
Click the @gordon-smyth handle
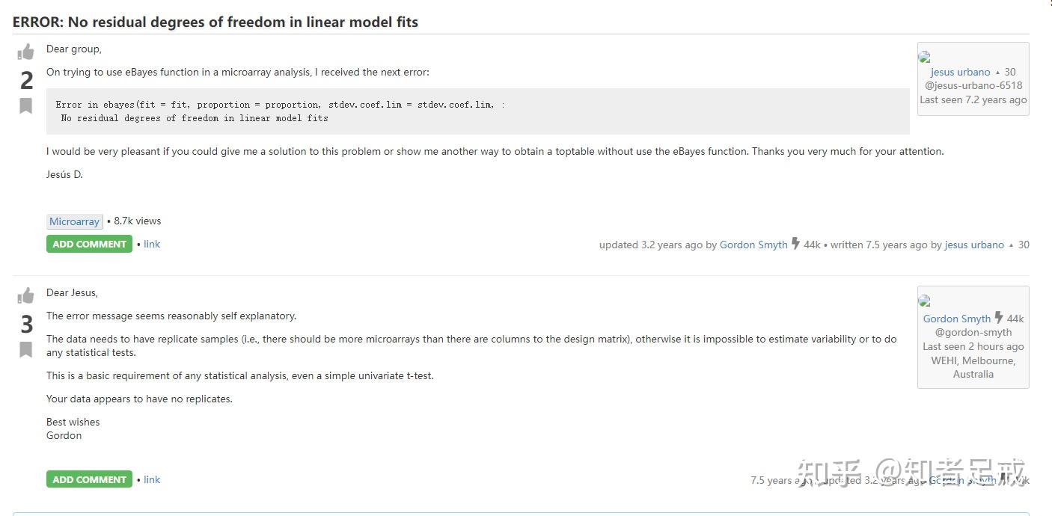point(973,332)
